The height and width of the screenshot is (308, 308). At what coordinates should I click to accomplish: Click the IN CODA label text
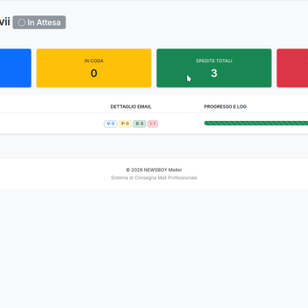pyautogui.click(x=94, y=61)
